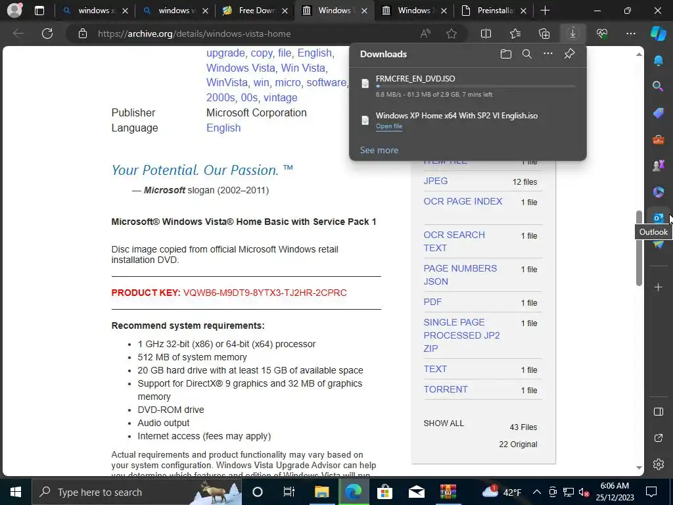The width and height of the screenshot is (673, 505).
Task: Click the scroll down arrow of page
Action: coord(639,468)
